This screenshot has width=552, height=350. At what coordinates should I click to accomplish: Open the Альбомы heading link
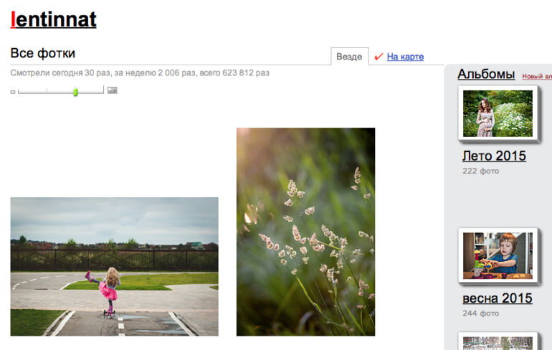point(486,74)
